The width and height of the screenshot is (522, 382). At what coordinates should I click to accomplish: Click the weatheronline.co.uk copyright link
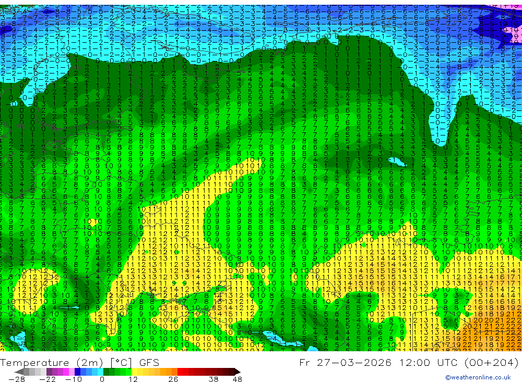click(x=478, y=377)
